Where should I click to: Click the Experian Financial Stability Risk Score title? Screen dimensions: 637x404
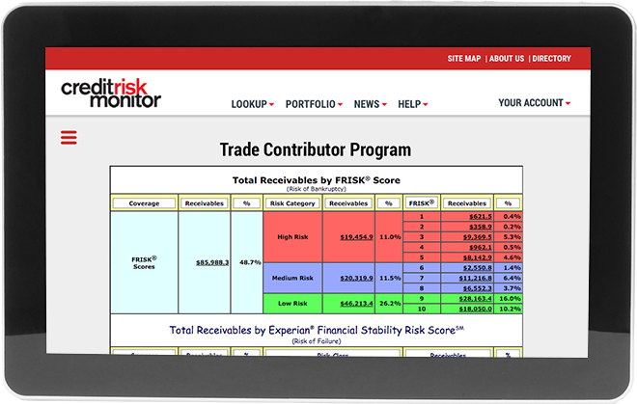point(317,330)
